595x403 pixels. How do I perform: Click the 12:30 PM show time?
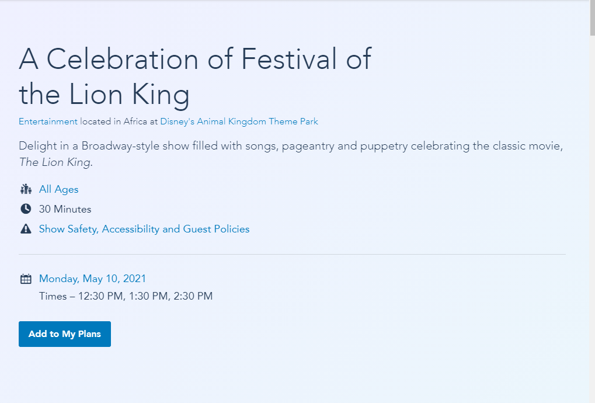(100, 296)
